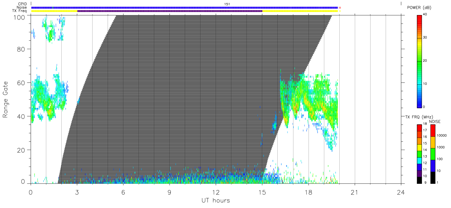Click TX FRQ legend tick 15
Image resolution: width=451 pixels, height=208 pixels.
pos(425,143)
